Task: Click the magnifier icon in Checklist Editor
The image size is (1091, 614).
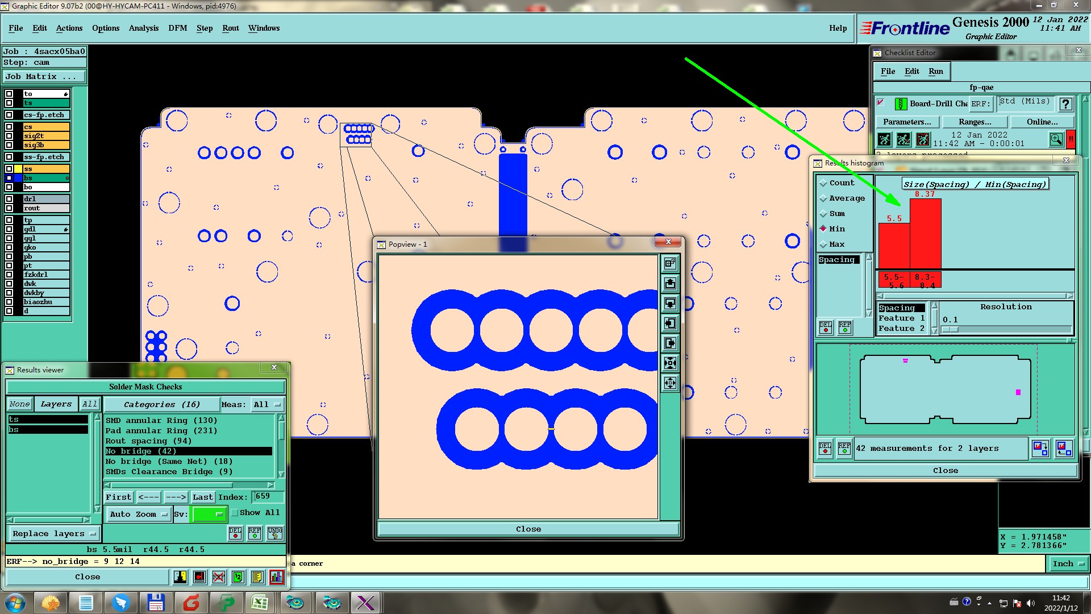Action: coord(1056,139)
